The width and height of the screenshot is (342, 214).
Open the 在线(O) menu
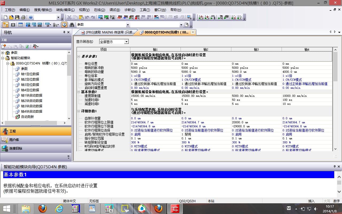(x=99, y=10)
